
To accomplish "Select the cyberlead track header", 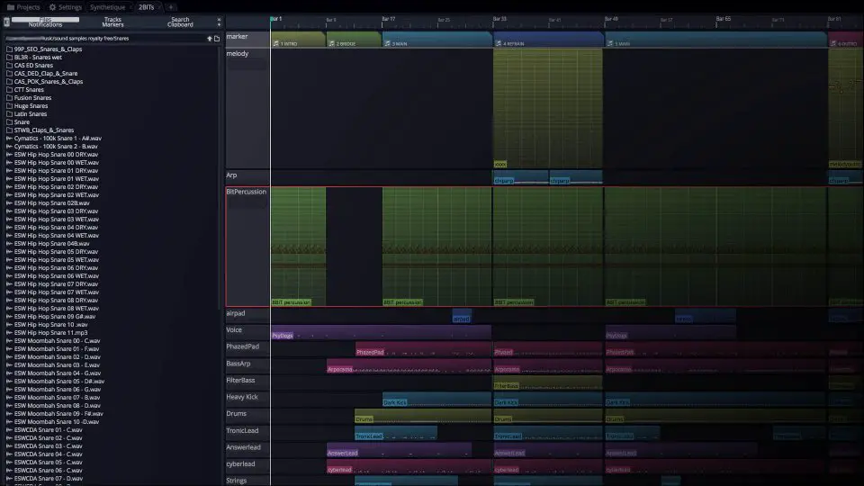I will point(247,465).
